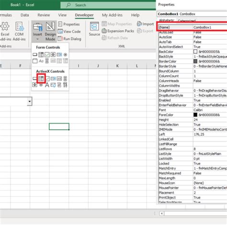The image size is (227, 227).
Task: Insert ActiveX Image control
Action: (x=53, y=85)
